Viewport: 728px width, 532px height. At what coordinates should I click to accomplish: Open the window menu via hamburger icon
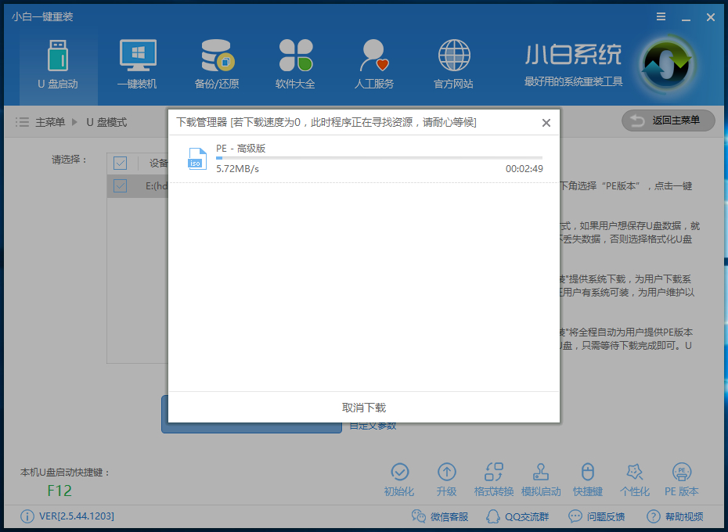[x=660, y=16]
